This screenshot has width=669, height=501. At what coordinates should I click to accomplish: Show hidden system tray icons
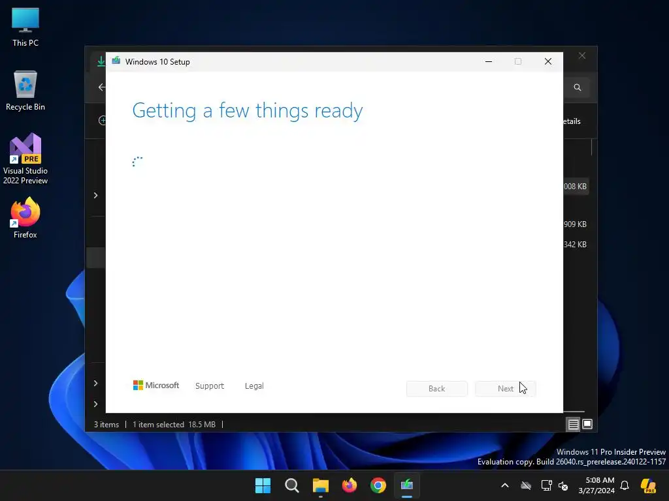pyautogui.click(x=505, y=485)
